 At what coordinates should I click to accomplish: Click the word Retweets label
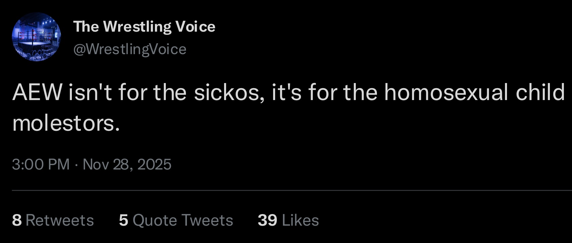(x=60, y=220)
